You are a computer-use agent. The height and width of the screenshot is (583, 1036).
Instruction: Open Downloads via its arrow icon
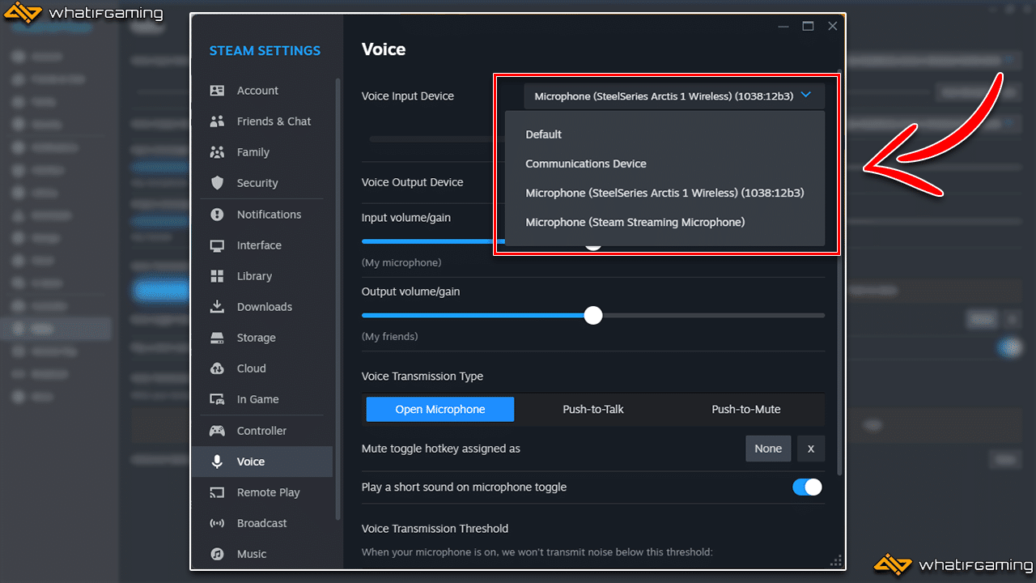[x=217, y=307]
